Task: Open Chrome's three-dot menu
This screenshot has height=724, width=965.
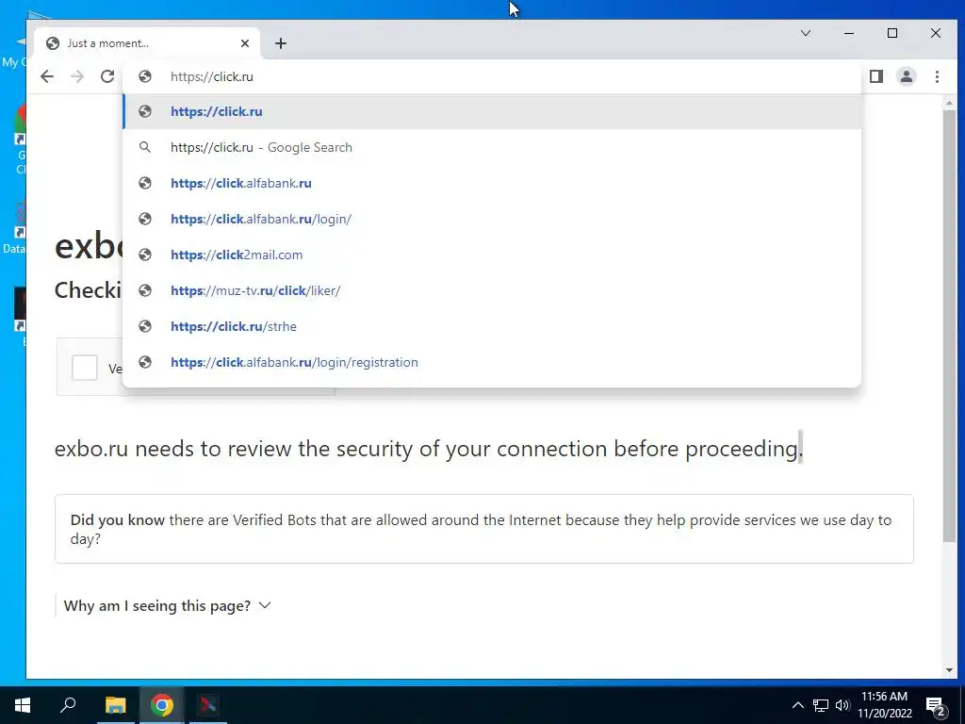Action: (x=937, y=76)
